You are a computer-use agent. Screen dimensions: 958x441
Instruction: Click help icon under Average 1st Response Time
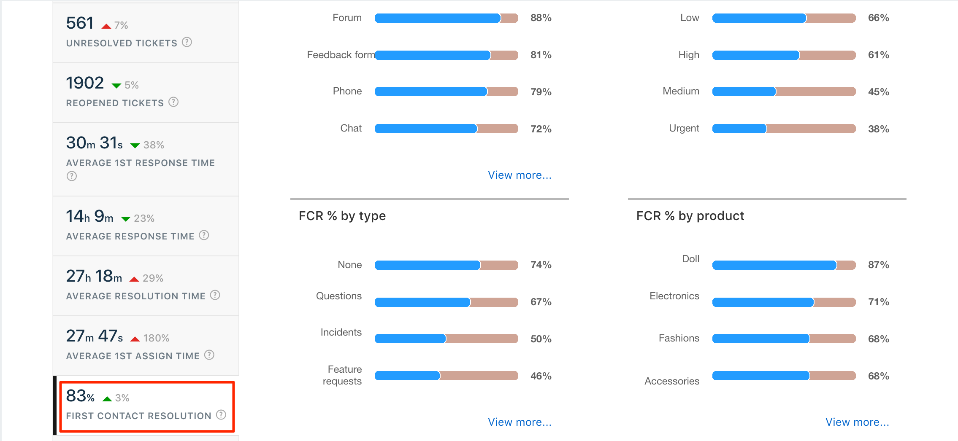point(72,176)
